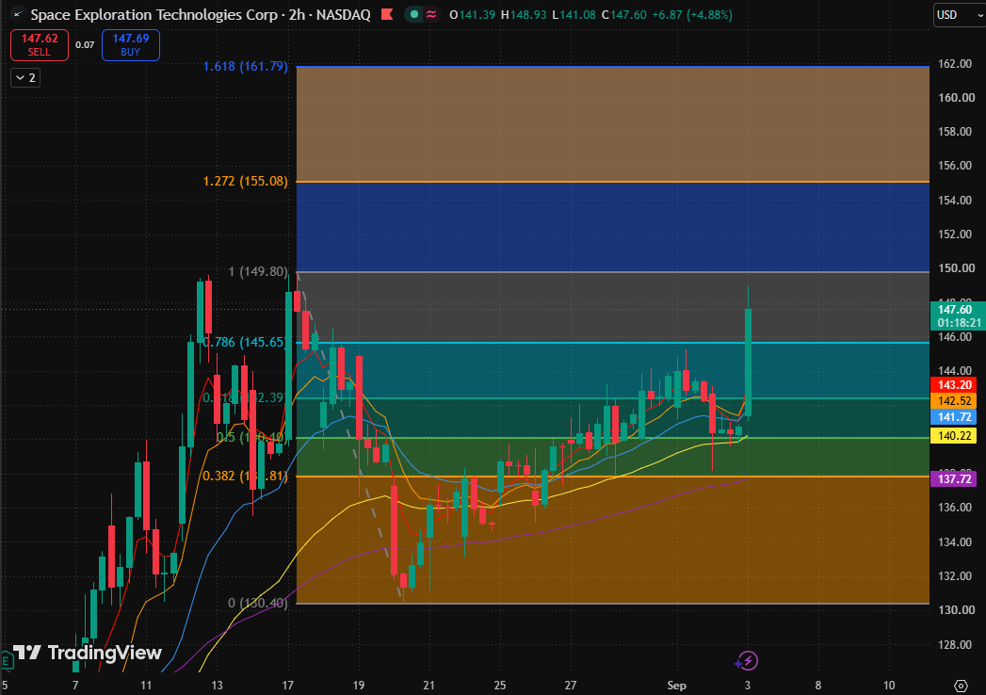The image size is (986, 695).
Task: Click the red flag marker icon
Action: (x=387, y=14)
